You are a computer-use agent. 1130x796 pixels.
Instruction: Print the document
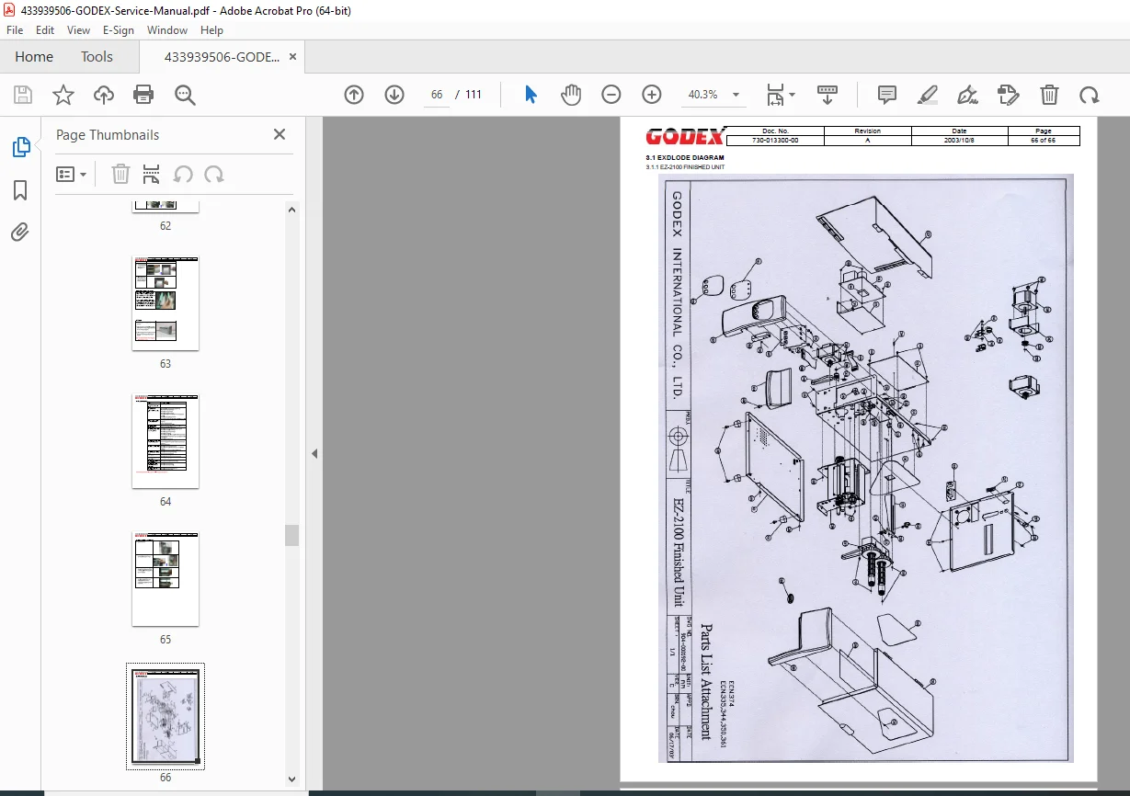coord(143,95)
